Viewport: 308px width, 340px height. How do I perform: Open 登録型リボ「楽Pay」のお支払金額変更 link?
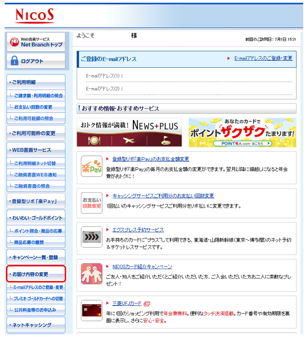coord(151,159)
